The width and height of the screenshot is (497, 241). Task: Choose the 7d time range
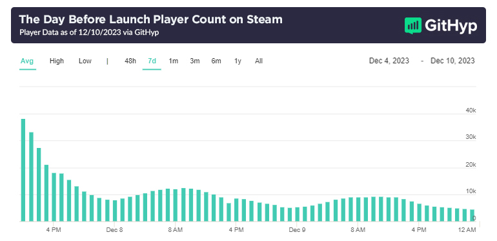pyautogui.click(x=152, y=61)
